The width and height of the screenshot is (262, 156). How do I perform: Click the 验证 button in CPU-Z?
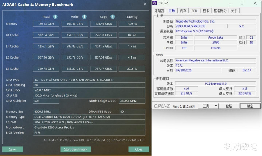(229, 106)
